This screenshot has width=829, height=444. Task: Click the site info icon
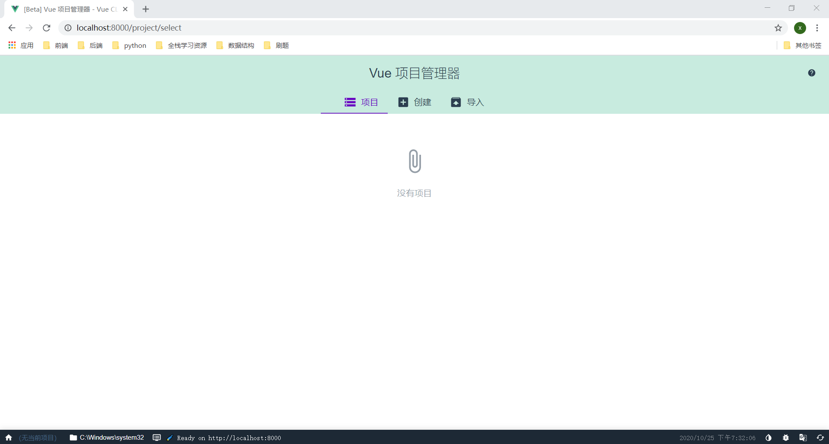(x=68, y=28)
